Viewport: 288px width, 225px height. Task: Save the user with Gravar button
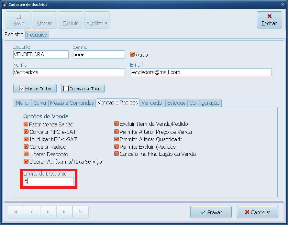click(x=211, y=212)
